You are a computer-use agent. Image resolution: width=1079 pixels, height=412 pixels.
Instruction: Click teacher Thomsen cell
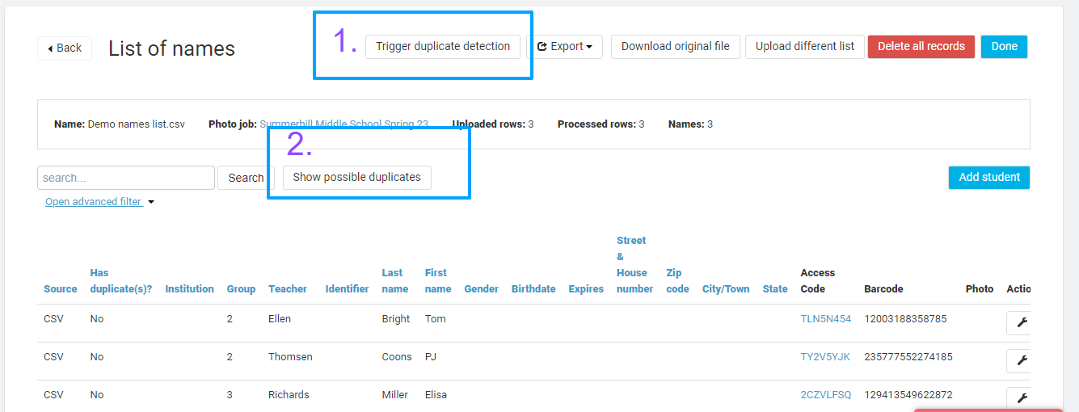[x=290, y=357]
